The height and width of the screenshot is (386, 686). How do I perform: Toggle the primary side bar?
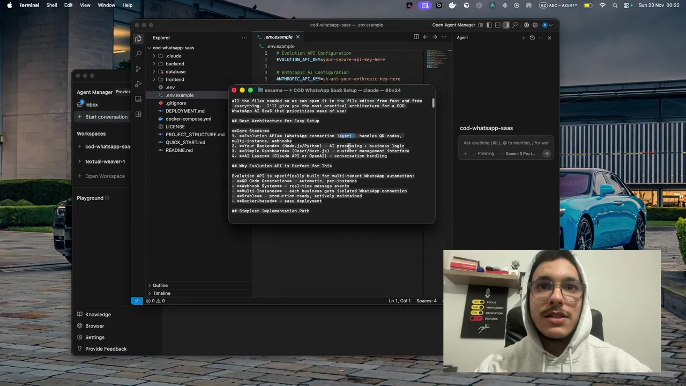pyautogui.click(x=489, y=25)
